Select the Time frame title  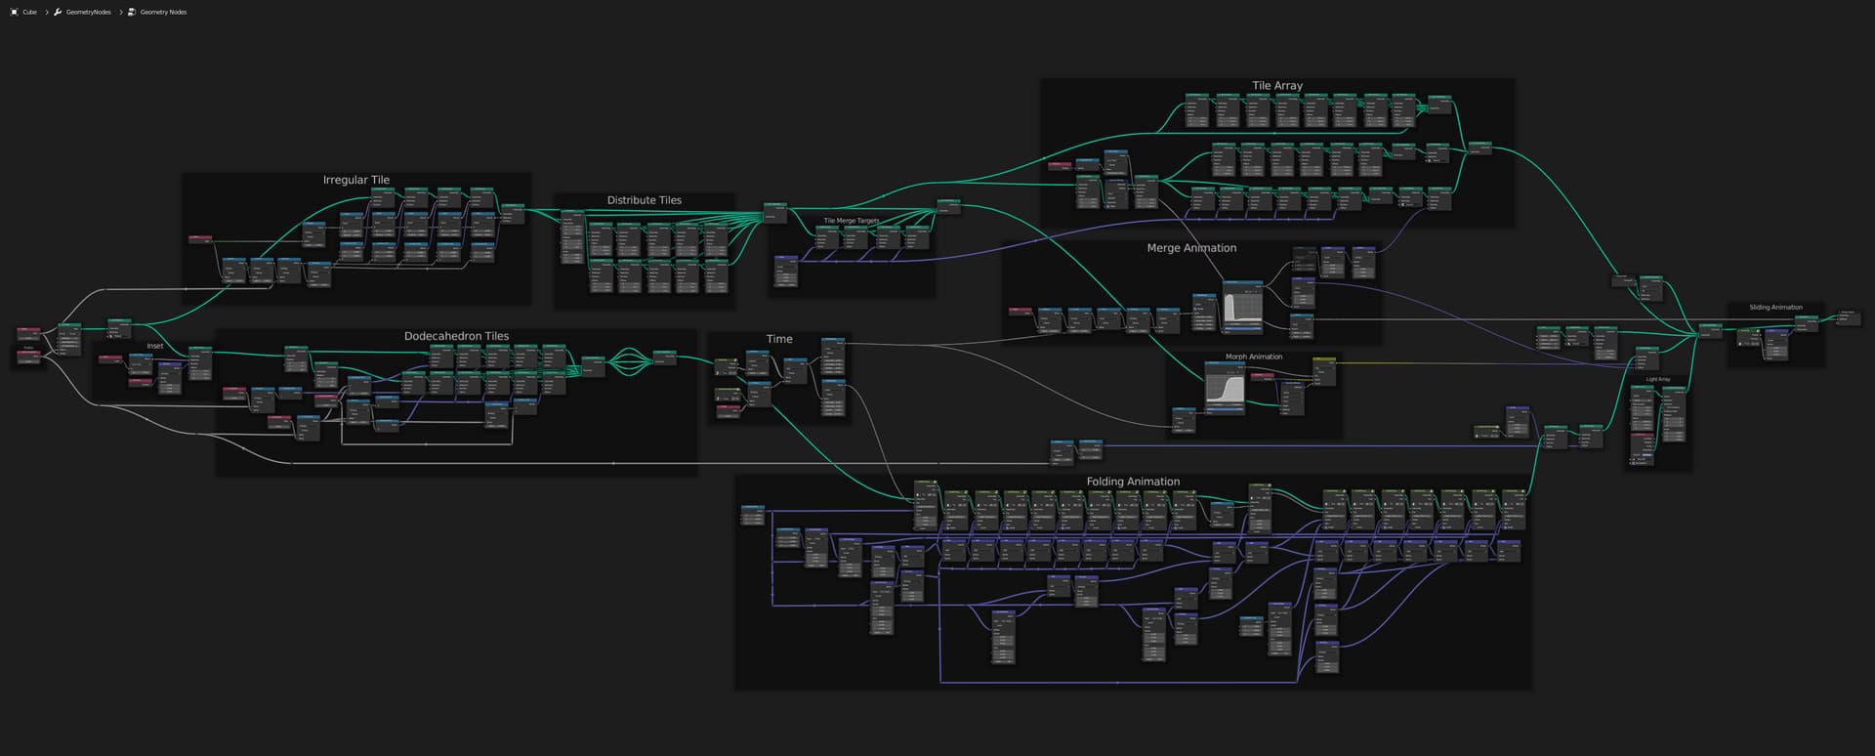point(779,339)
